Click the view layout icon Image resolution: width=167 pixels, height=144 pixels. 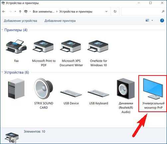(x=147, y=20)
